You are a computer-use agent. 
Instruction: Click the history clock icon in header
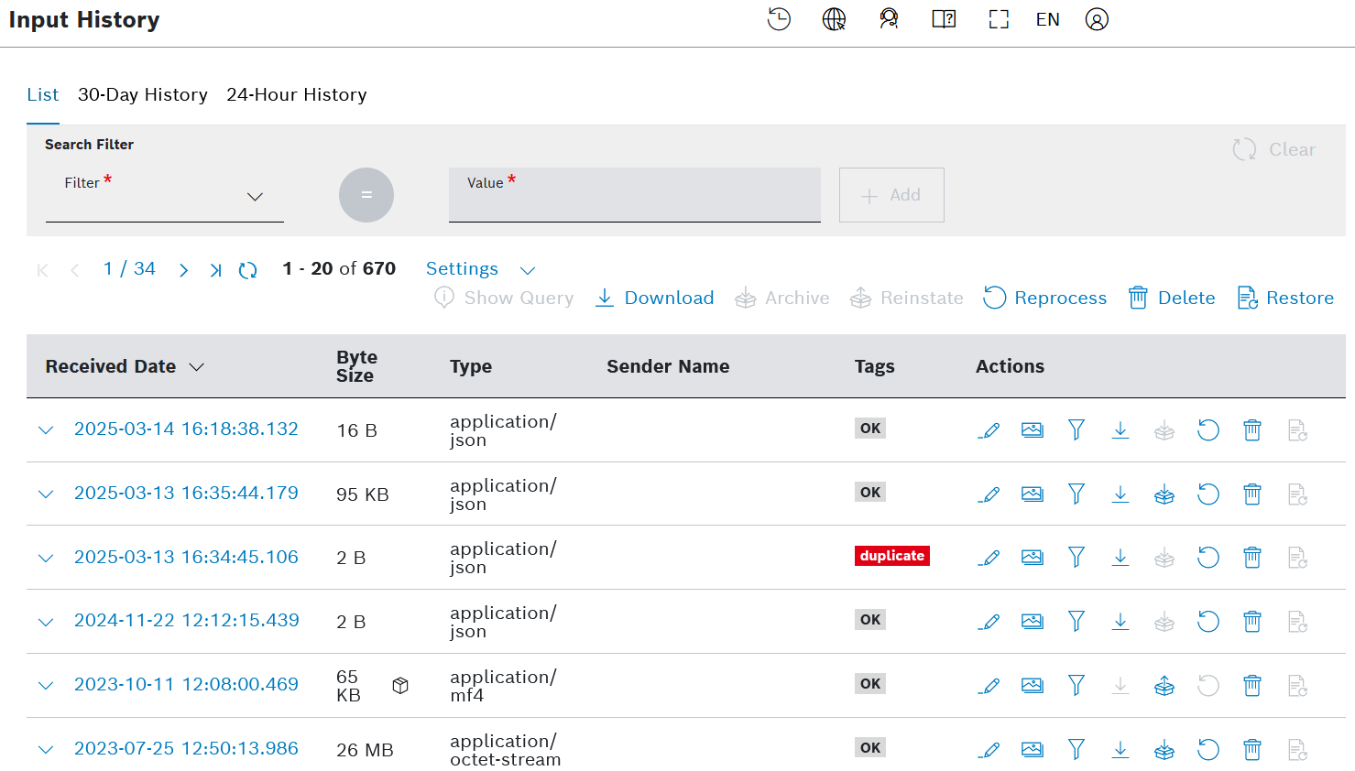click(779, 19)
